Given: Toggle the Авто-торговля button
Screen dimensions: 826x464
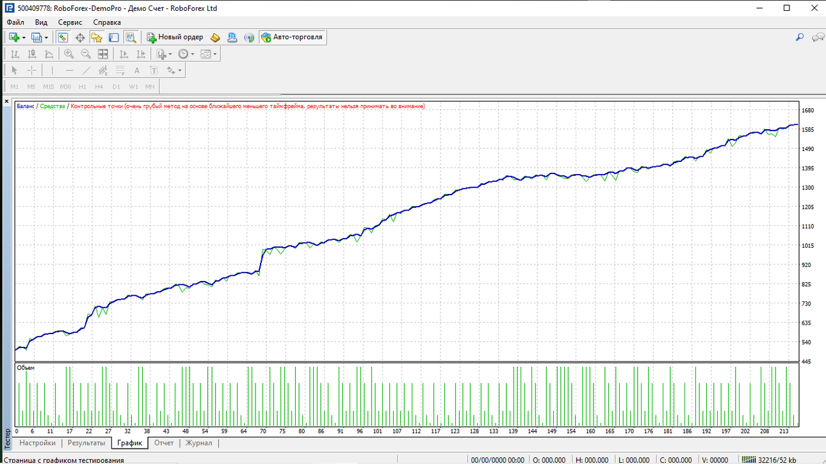Looking at the screenshot, I should click(293, 37).
